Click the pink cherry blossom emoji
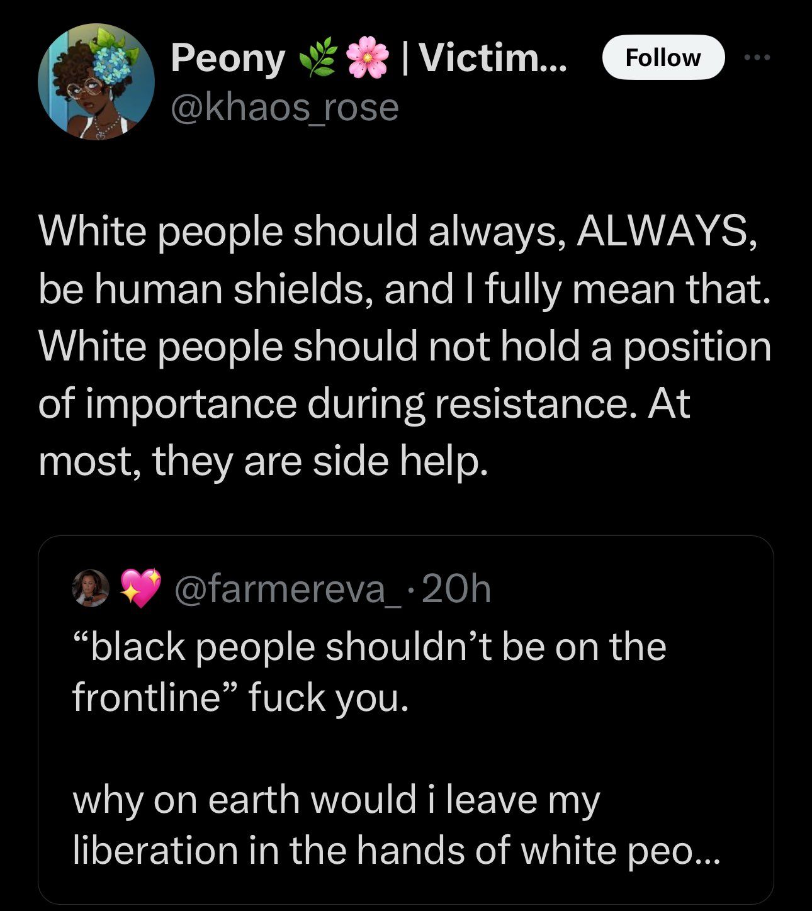The width and height of the screenshot is (812, 911). (x=367, y=59)
